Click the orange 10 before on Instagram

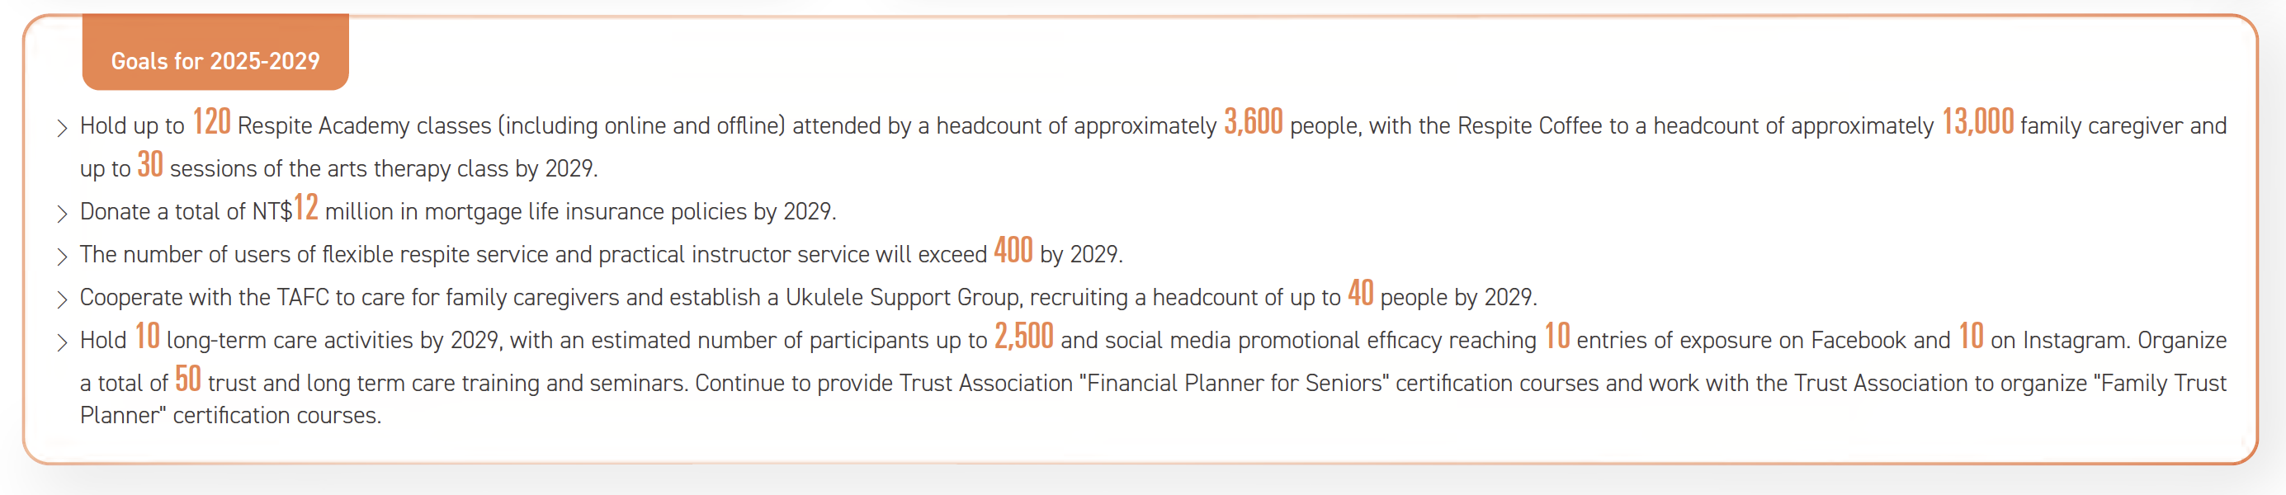1971,337
